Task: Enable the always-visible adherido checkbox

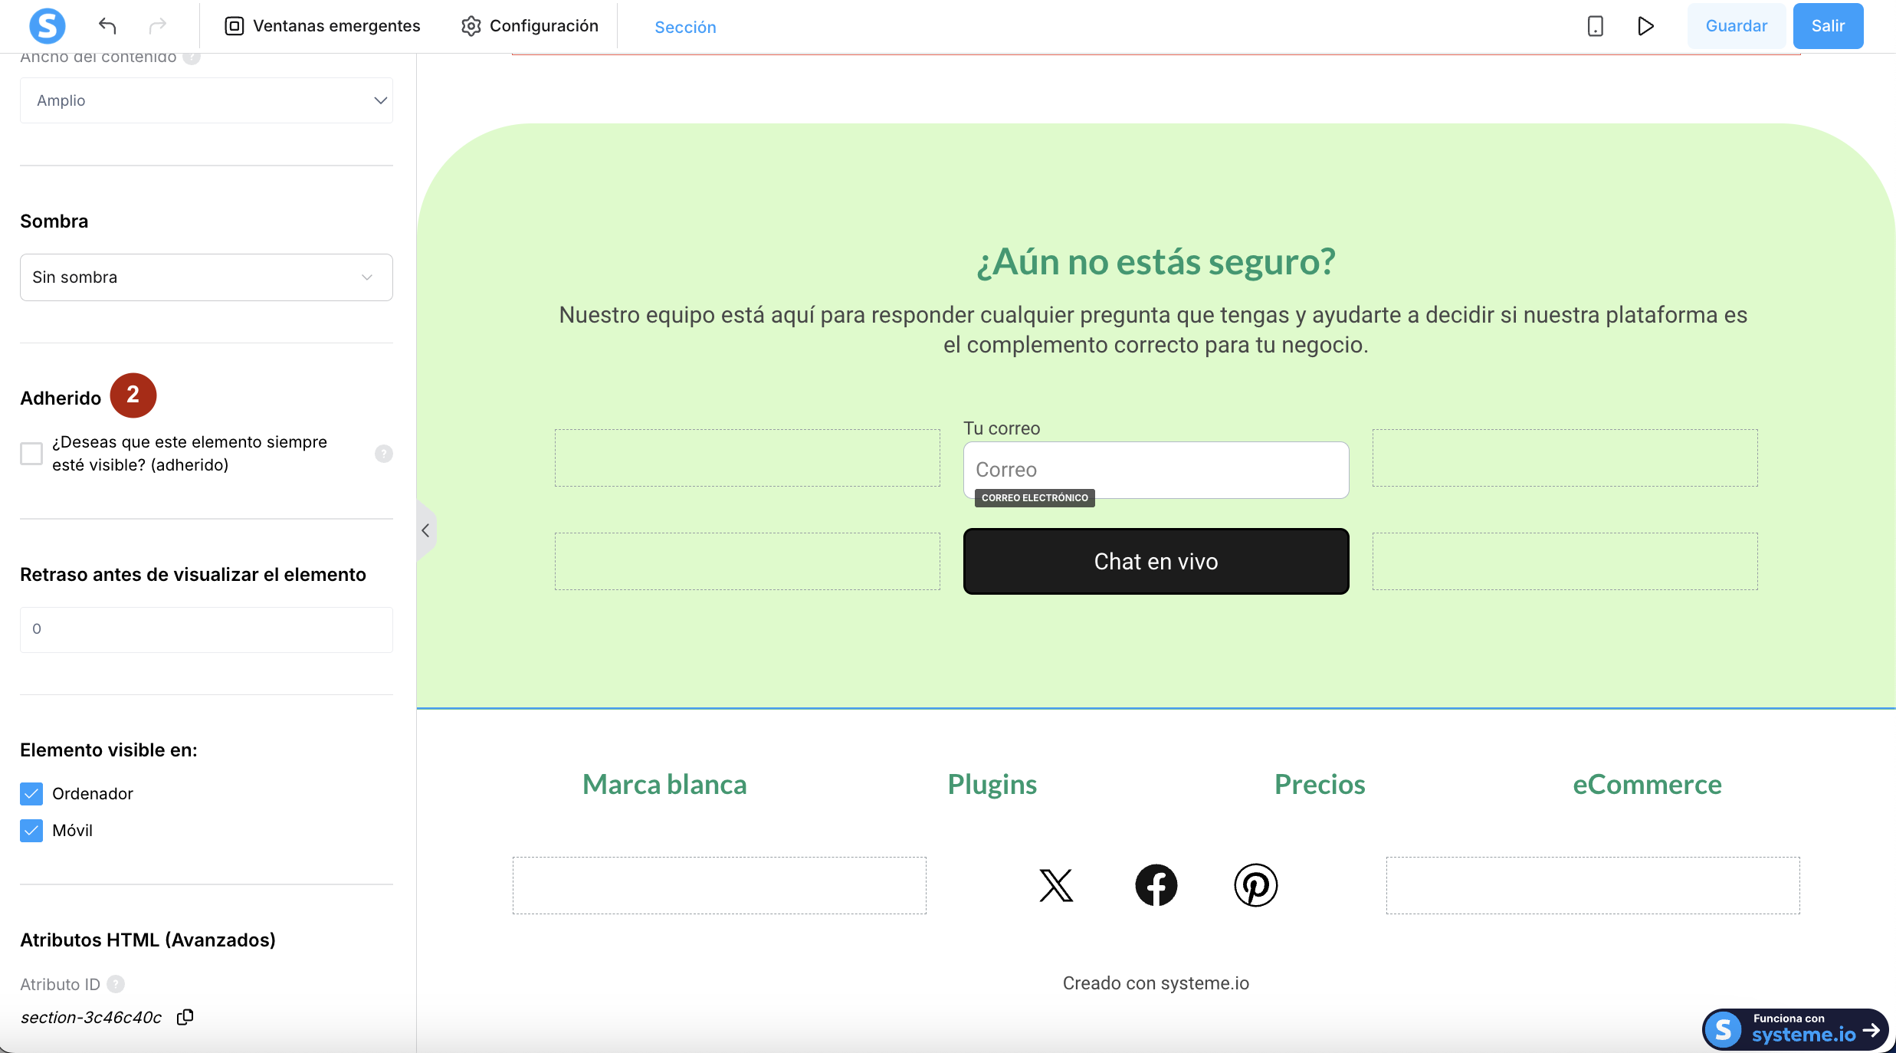Action: pos(31,454)
